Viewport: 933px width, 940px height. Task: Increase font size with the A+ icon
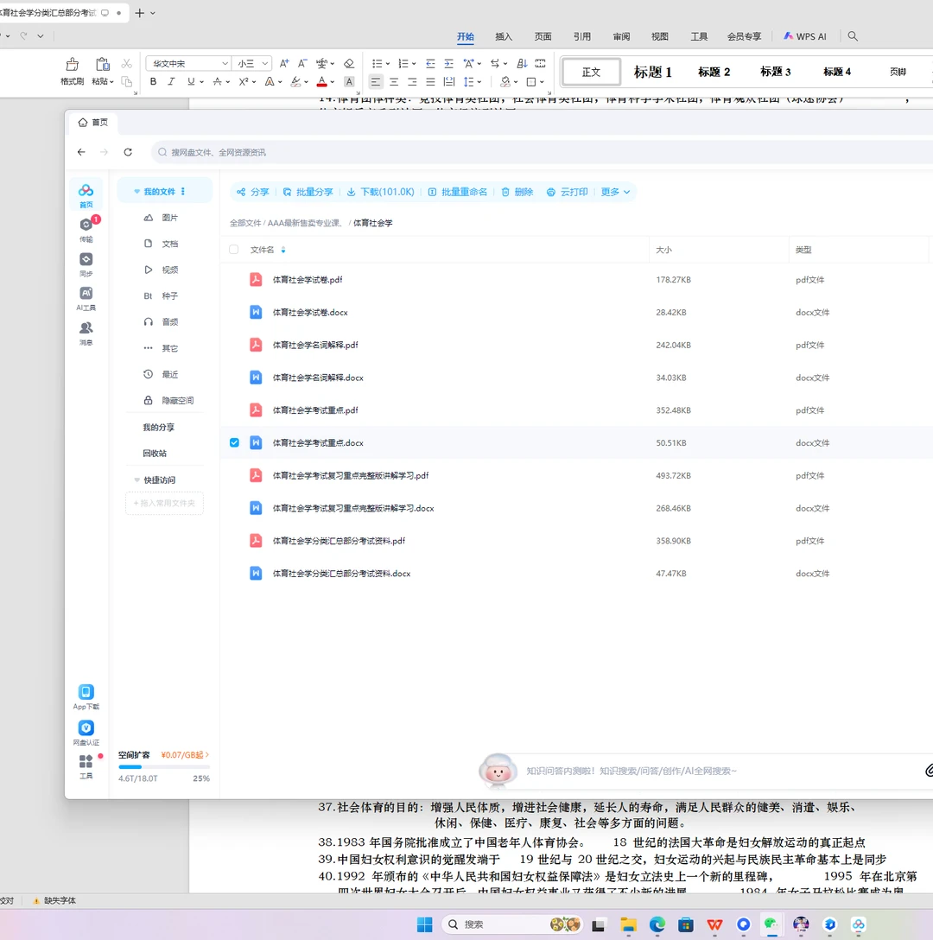[284, 64]
